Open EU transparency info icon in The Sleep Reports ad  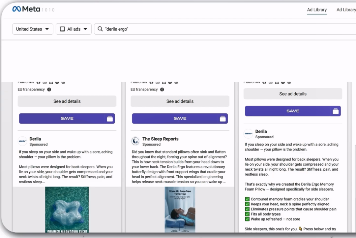[x=162, y=89]
